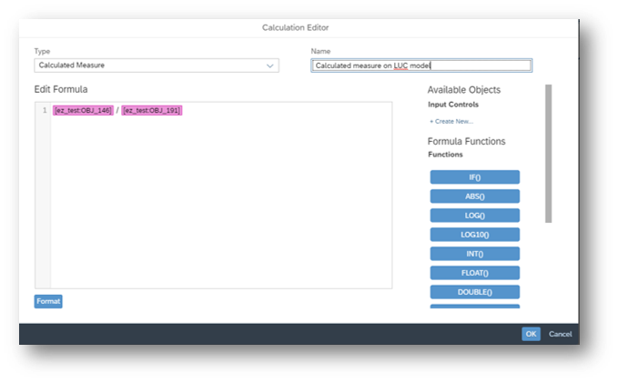Insert the IF() function

(x=474, y=177)
